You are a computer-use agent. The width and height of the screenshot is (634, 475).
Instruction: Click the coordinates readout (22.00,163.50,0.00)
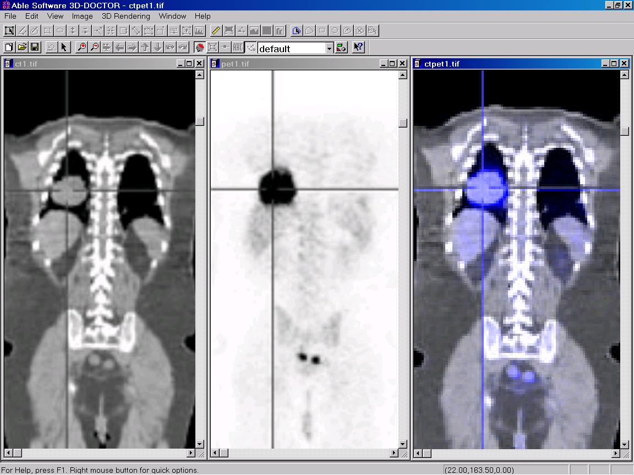pyautogui.click(x=479, y=470)
